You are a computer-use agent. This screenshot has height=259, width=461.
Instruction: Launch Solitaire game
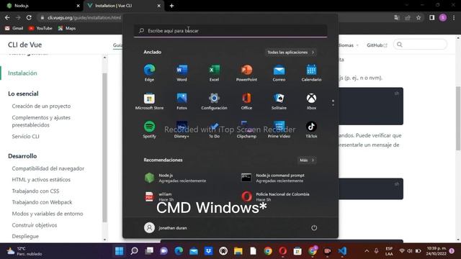(279, 101)
